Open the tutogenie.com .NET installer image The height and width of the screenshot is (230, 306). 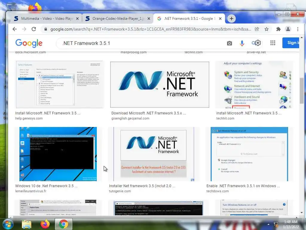point(154,154)
